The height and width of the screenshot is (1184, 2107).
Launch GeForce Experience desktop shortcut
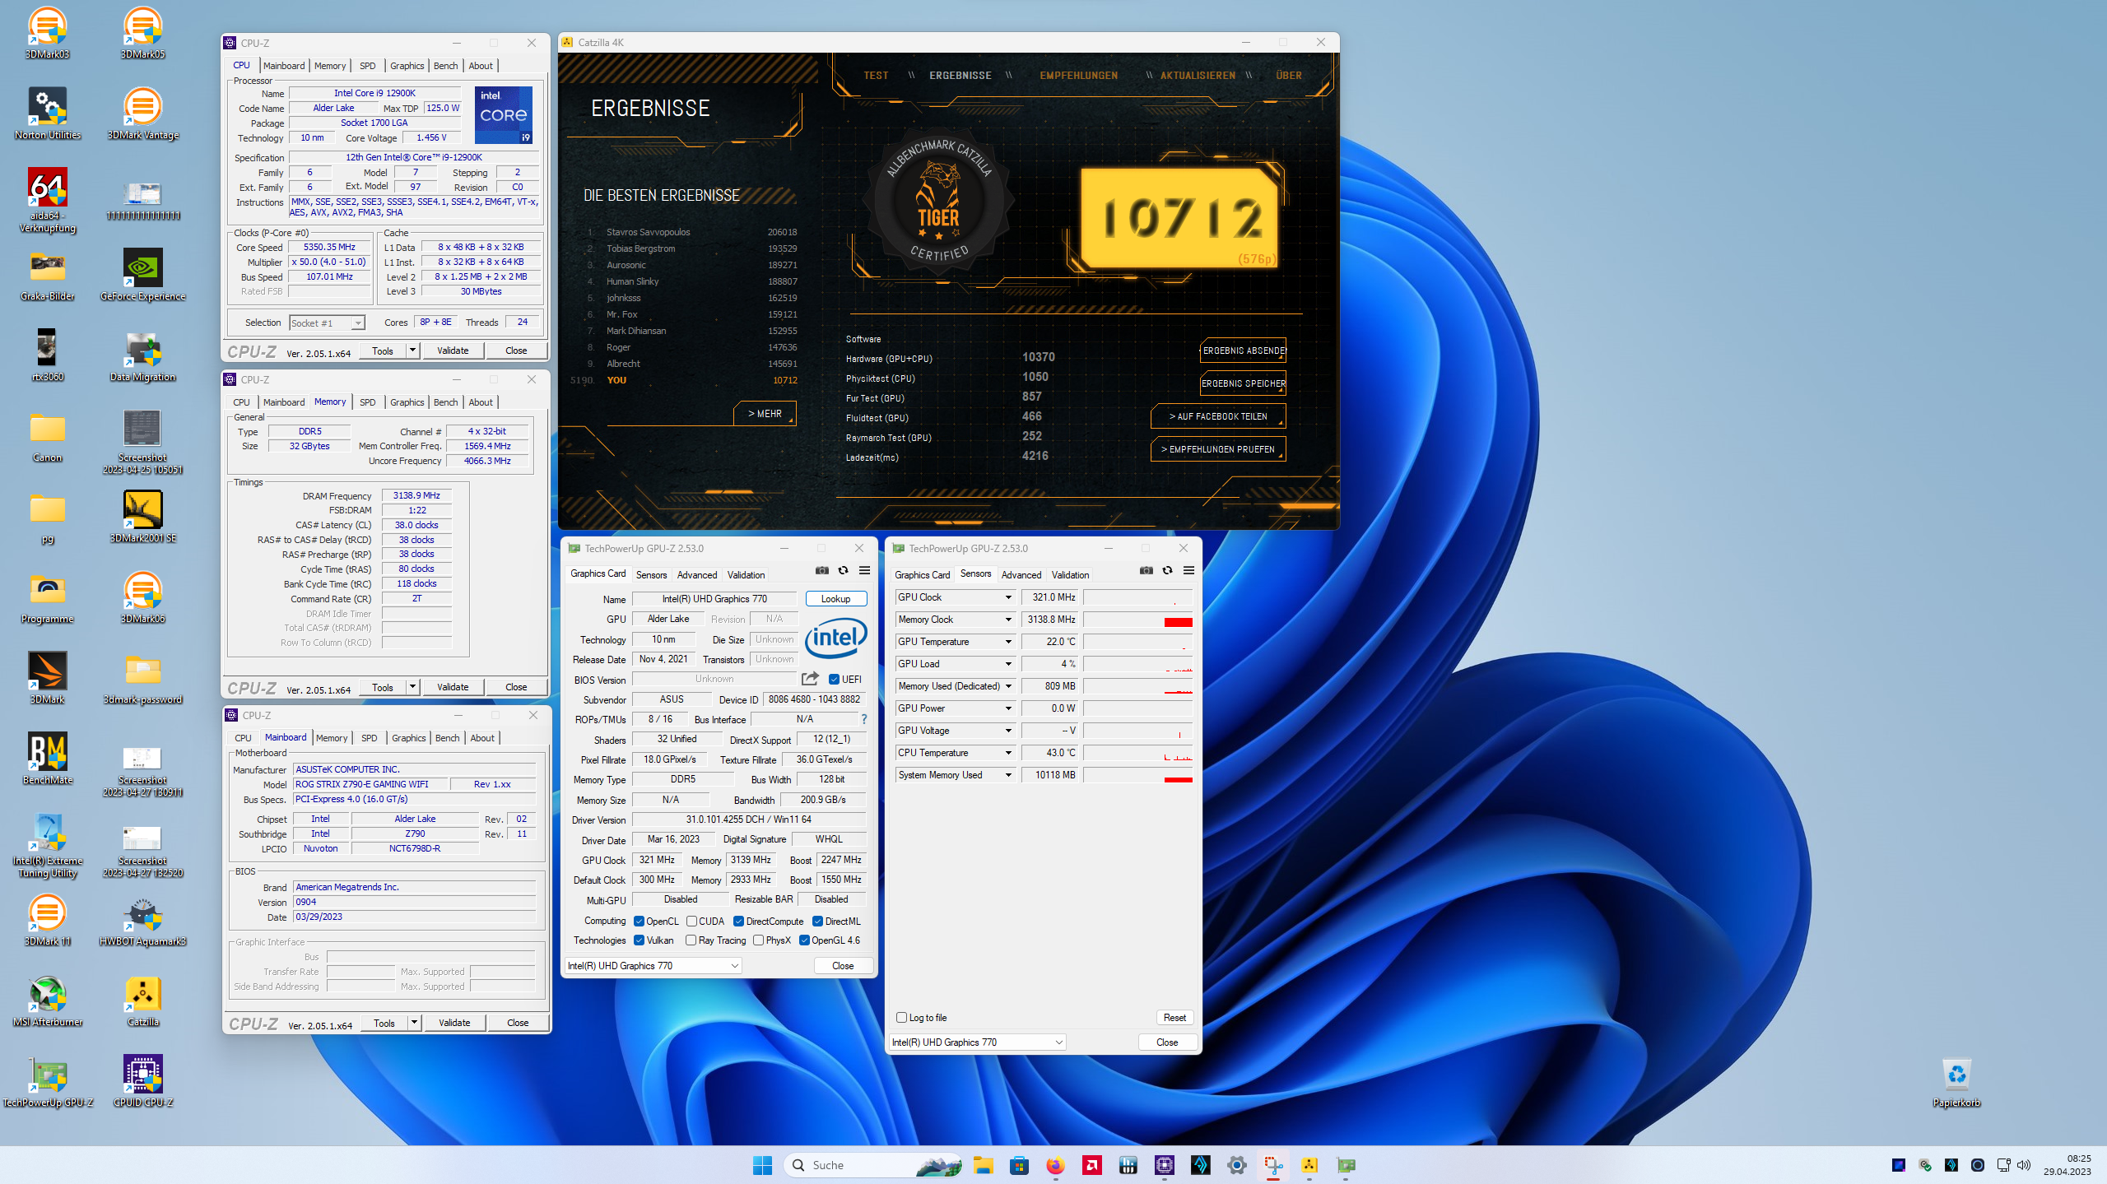point(142,275)
